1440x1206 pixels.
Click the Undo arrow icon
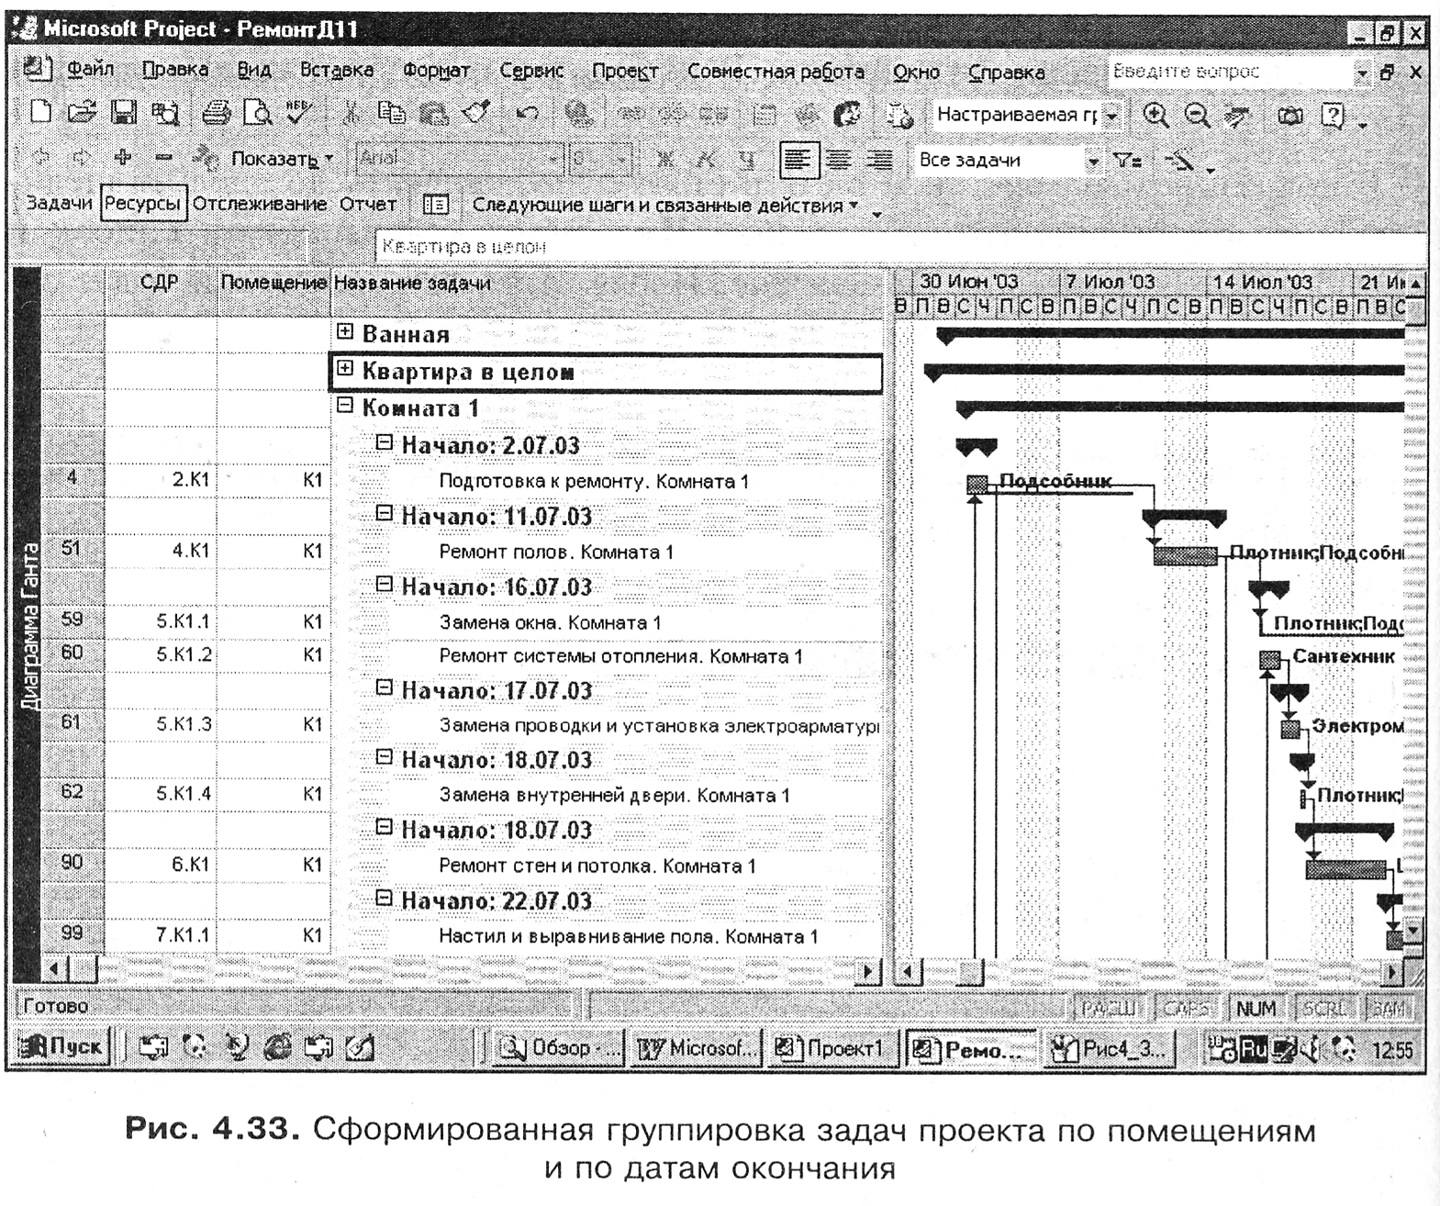[527, 113]
